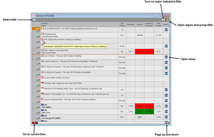Page up using bottom-right arrow
Image resolution: width=214 pixels, height=137 pixels.
(x=166, y=123)
